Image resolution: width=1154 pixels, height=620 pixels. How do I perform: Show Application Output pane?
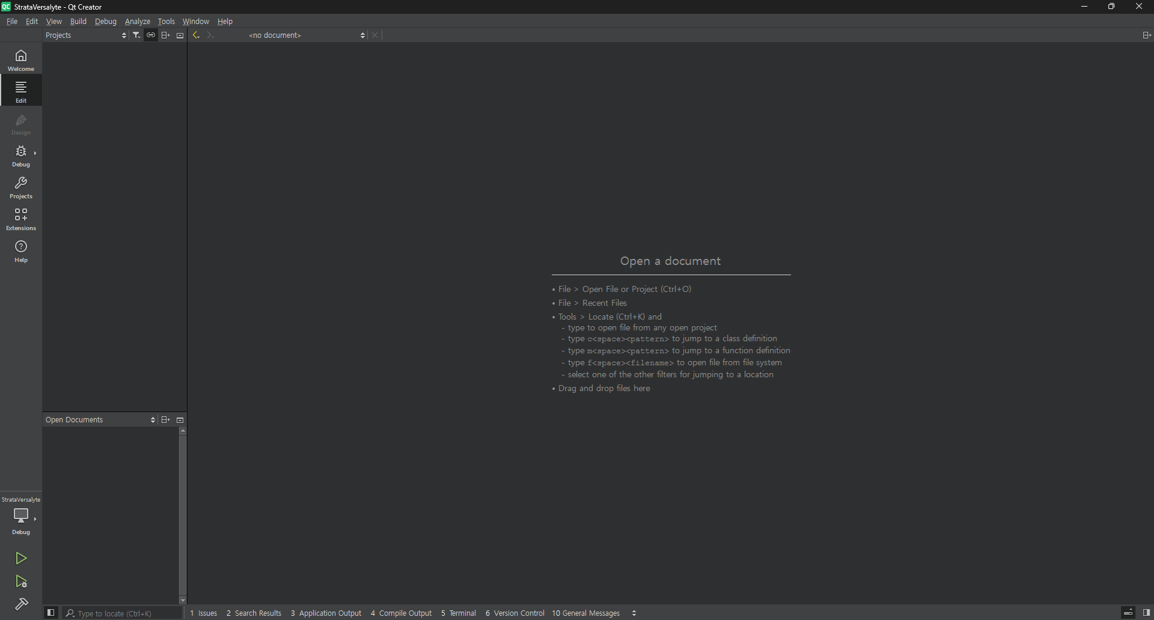tap(326, 613)
